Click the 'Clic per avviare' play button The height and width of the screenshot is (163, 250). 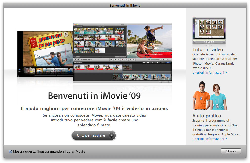(94, 135)
